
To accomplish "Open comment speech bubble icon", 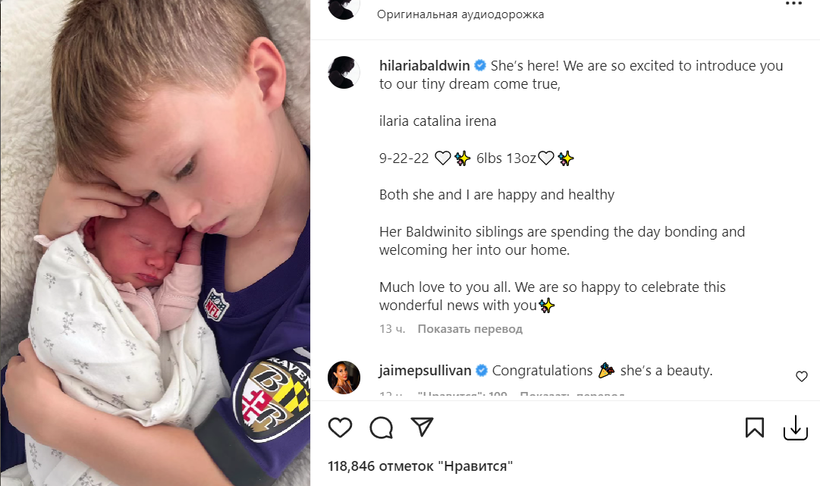I will pos(382,428).
